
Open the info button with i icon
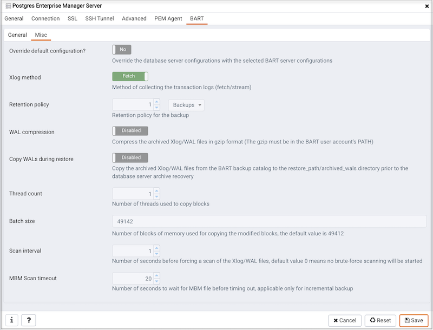click(x=11, y=320)
